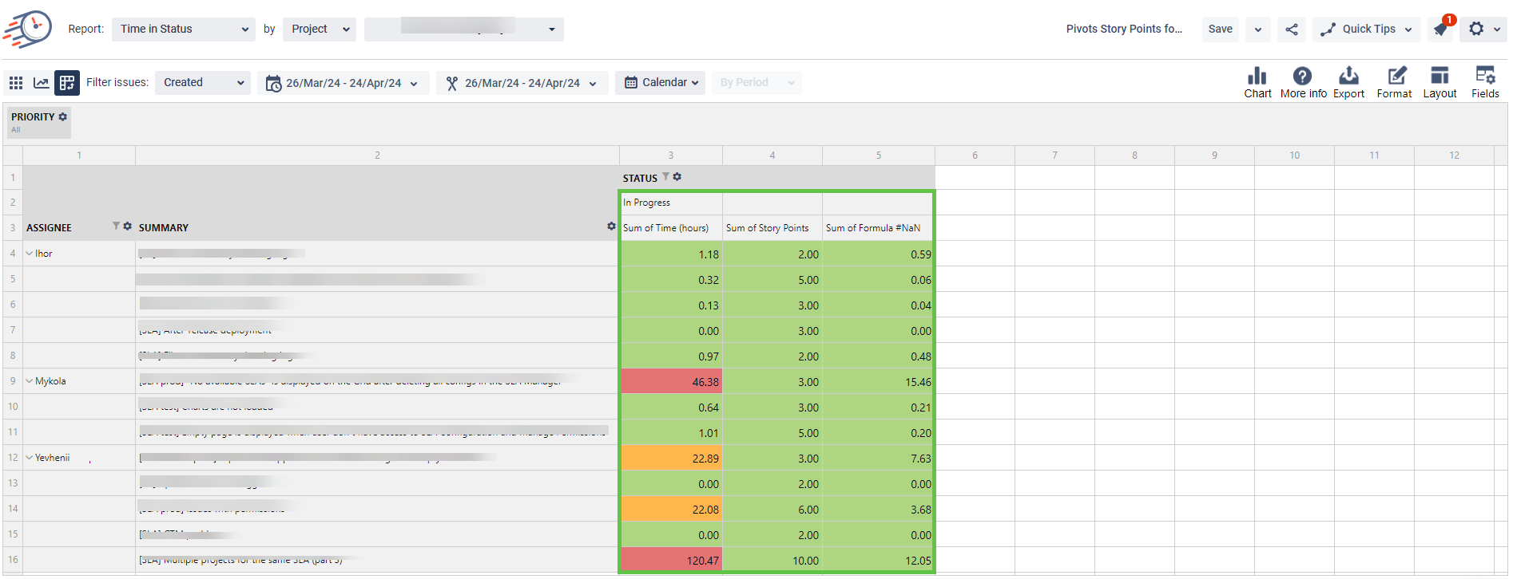Click the Save button
Viewport: 1513px width, 579px height.
click(x=1220, y=30)
